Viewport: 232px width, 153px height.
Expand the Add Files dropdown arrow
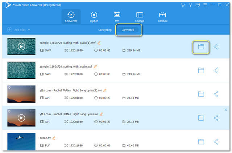29,30
